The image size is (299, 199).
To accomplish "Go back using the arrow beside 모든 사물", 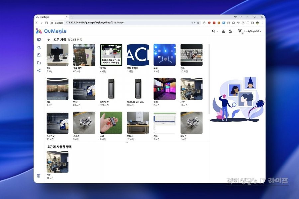I will tap(49, 40).
